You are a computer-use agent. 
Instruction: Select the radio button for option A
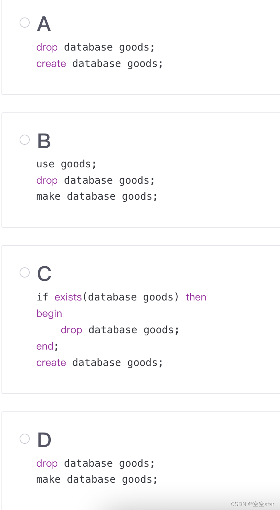[x=25, y=23]
